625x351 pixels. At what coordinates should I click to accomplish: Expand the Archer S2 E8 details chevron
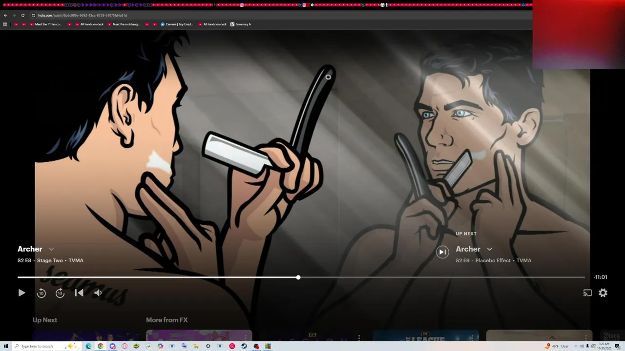[x=51, y=249]
